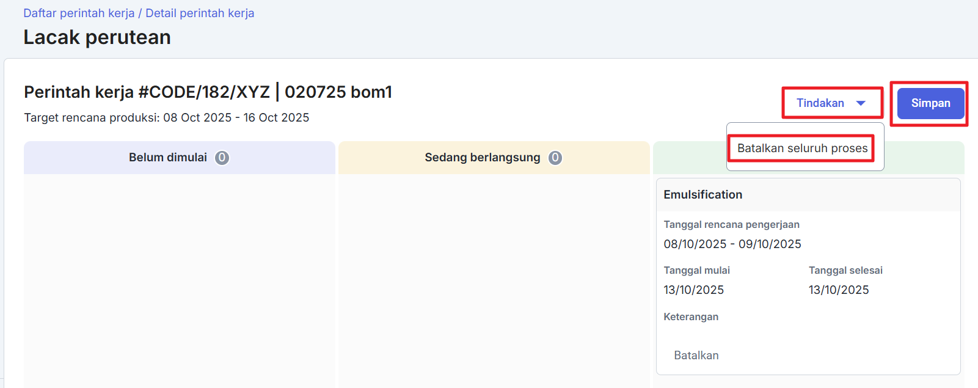The image size is (978, 388).
Task: Click the Belum dimulai column header
Action: pos(168,158)
